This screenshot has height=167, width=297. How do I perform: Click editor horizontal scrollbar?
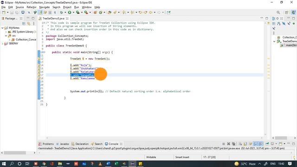(x=155, y=138)
